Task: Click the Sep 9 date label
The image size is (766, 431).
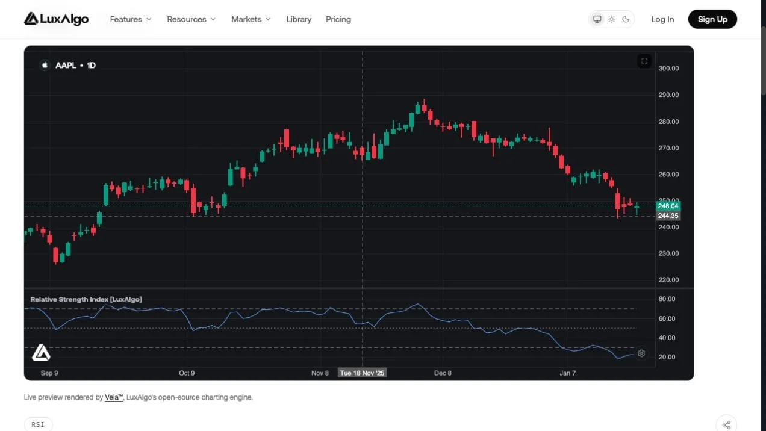Action: pyautogui.click(x=49, y=373)
